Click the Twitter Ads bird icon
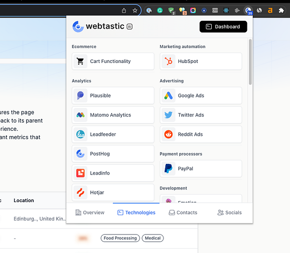290x253 pixels. click(x=168, y=115)
